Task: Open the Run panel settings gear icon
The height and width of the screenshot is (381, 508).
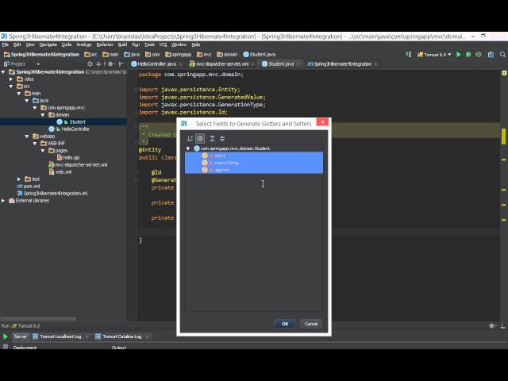Action: pyautogui.click(x=492, y=326)
